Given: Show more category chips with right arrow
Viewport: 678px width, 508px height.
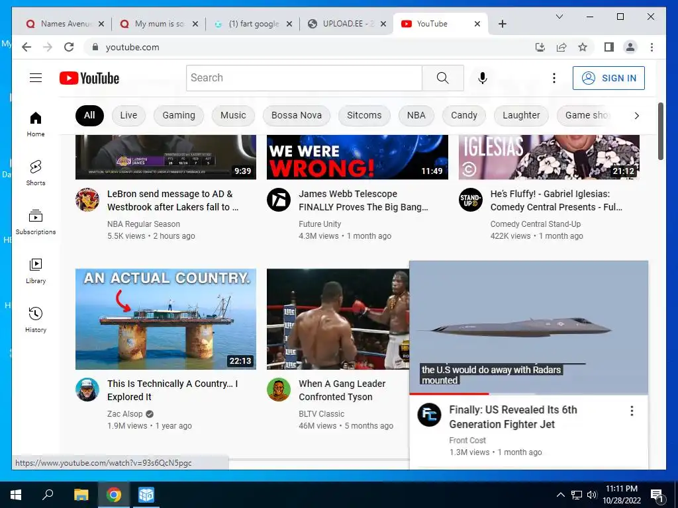Looking at the screenshot, I should [x=636, y=115].
